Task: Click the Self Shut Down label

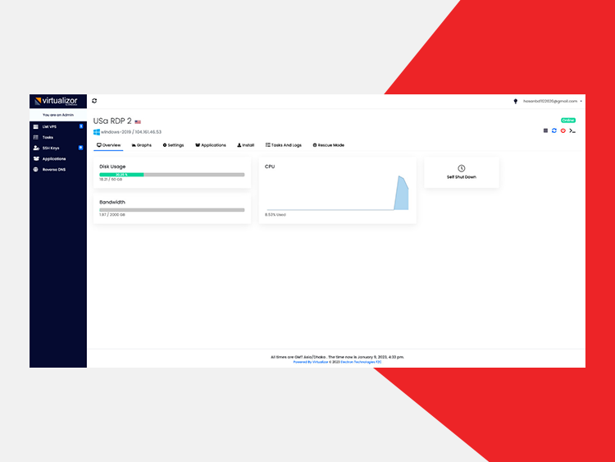Action: 461,177
